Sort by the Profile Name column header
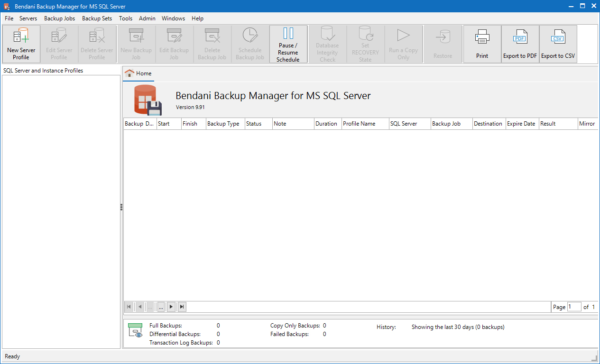 pyautogui.click(x=364, y=124)
